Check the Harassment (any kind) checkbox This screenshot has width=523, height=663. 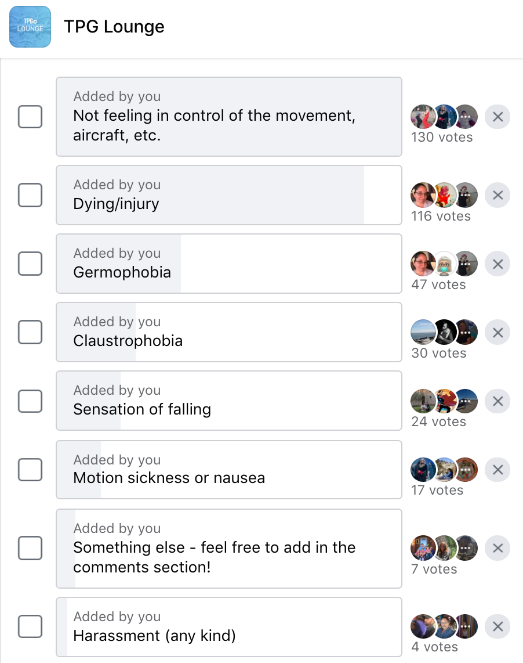[x=30, y=626]
